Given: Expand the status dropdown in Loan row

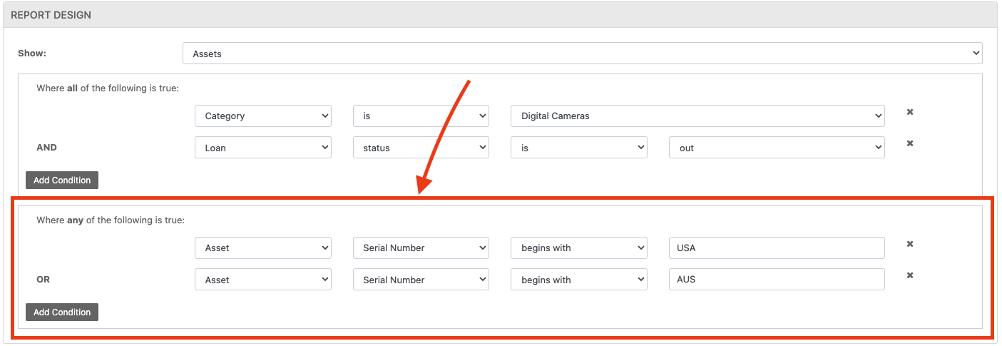Looking at the screenshot, I should click(421, 148).
